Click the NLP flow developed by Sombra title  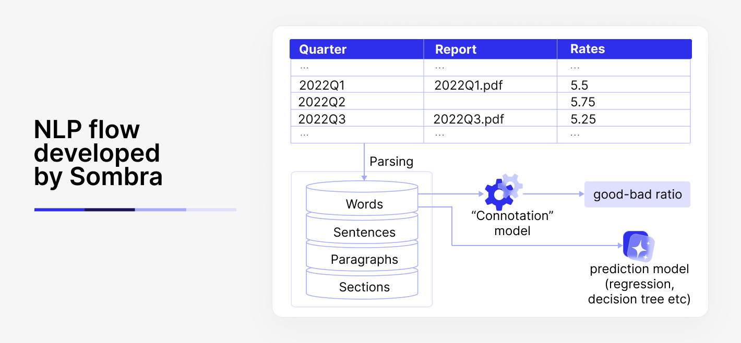tap(99, 153)
